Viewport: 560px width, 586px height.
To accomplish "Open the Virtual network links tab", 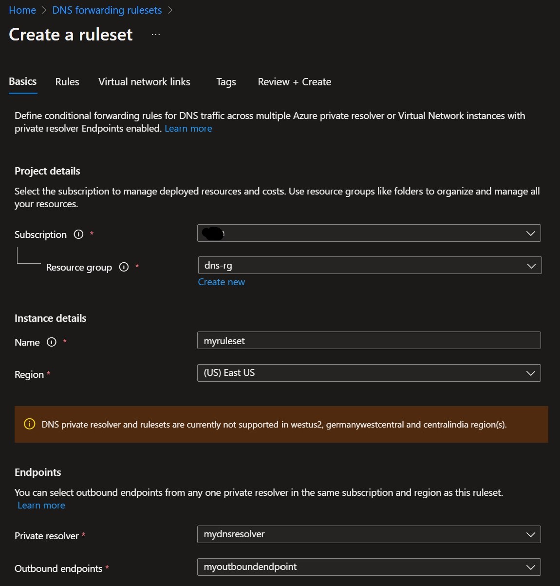I will point(144,81).
